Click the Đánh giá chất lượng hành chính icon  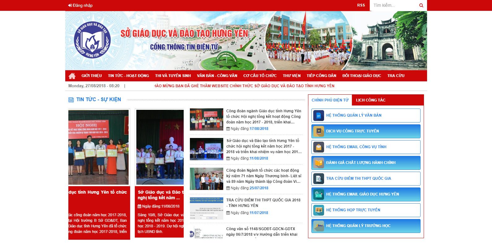319,163
